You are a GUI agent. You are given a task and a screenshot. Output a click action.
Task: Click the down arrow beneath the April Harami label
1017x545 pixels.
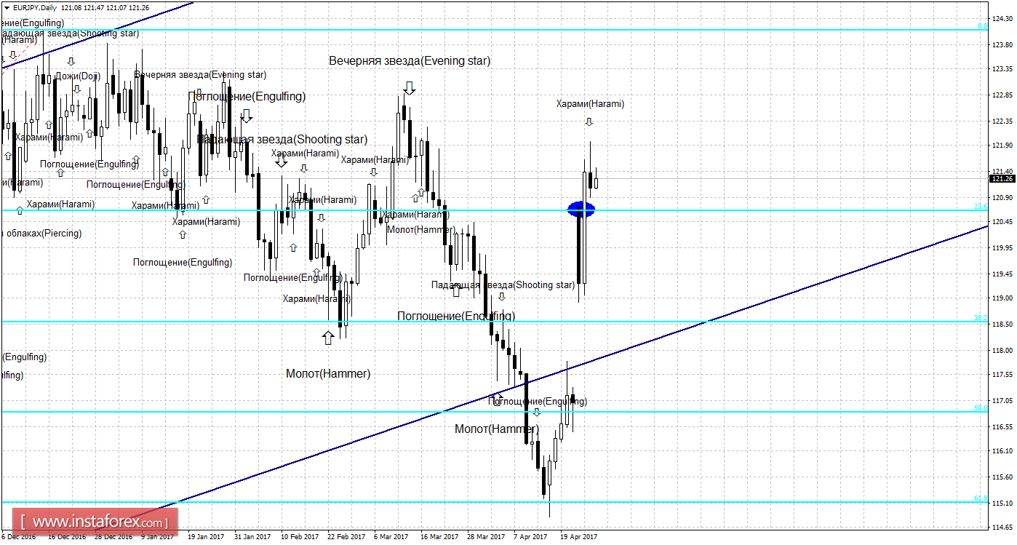(589, 122)
